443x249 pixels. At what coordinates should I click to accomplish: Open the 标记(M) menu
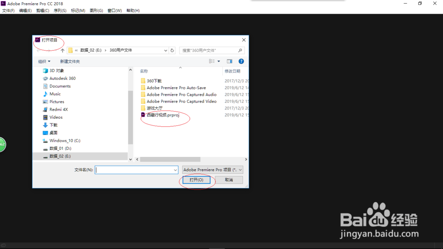pyautogui.click(x=78, y=11)
